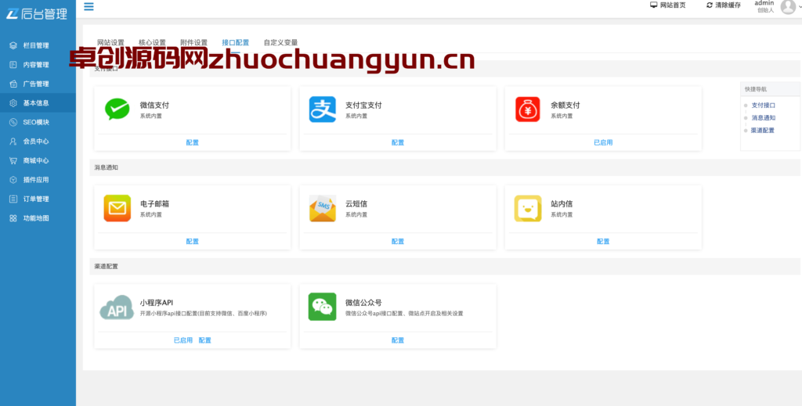Image resolution: width=802 pixels, height=406 pixels.
Task: Click the 余额支付 card title
Action: click(x=565, y=106)
